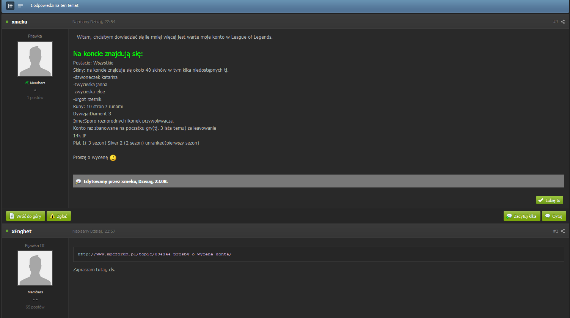
Task: Switch to the standard topic view icon
Action: click(10, 6)
